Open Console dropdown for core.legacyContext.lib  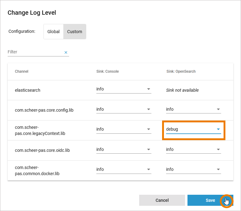click(124, 129)
